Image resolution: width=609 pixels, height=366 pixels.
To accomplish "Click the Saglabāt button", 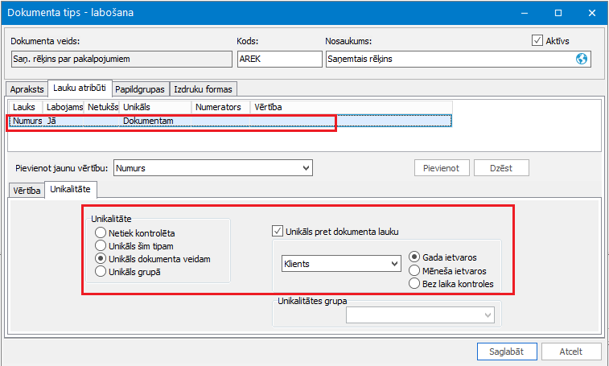I will pos(507,352).
